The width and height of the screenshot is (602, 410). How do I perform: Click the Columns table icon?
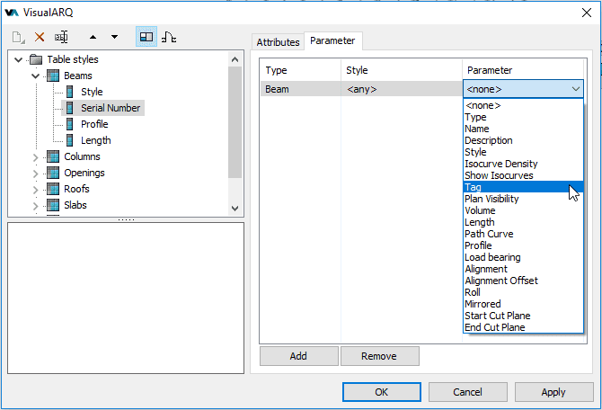pyautogui.click(x=53, y=156)
